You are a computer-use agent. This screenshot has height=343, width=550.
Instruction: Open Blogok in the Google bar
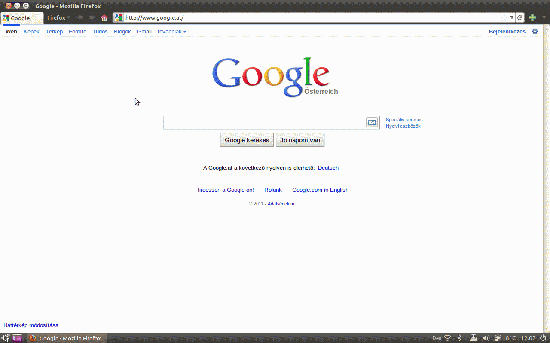(122, 31)
